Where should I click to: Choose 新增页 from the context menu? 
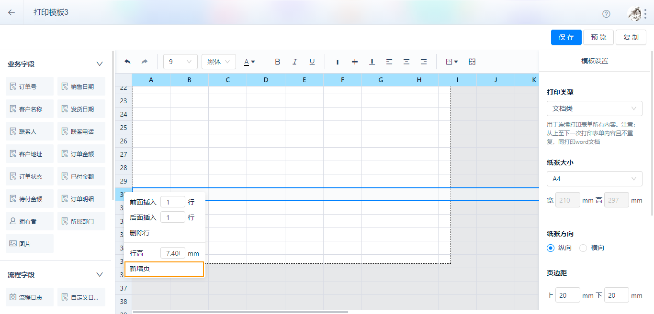click(164, 269)
